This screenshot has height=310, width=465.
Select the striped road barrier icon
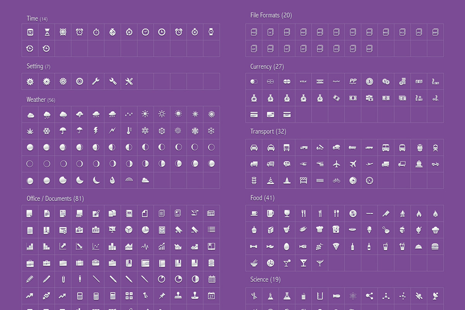pyautogui.click(x=303, y=180)
